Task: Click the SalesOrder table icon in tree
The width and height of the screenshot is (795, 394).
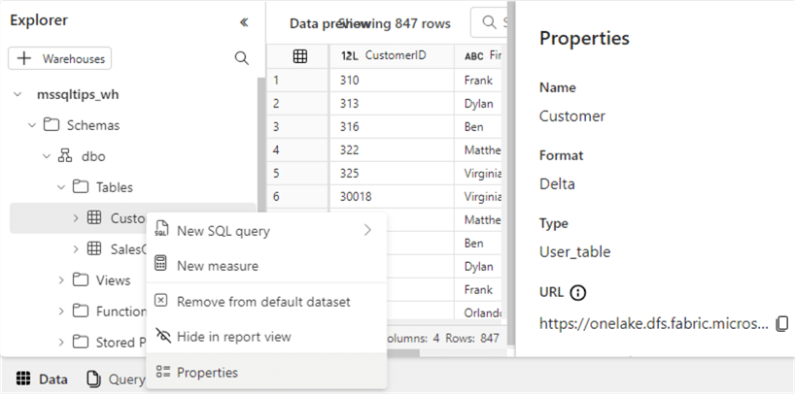Action: [94, 249]
